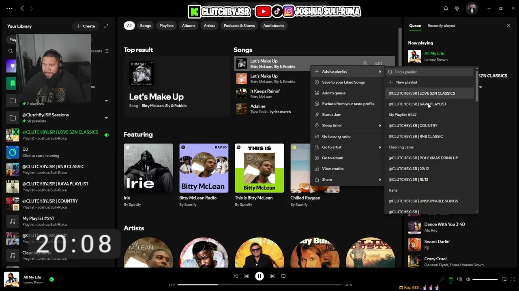Play the song Adaline

(x=242, y=109)
